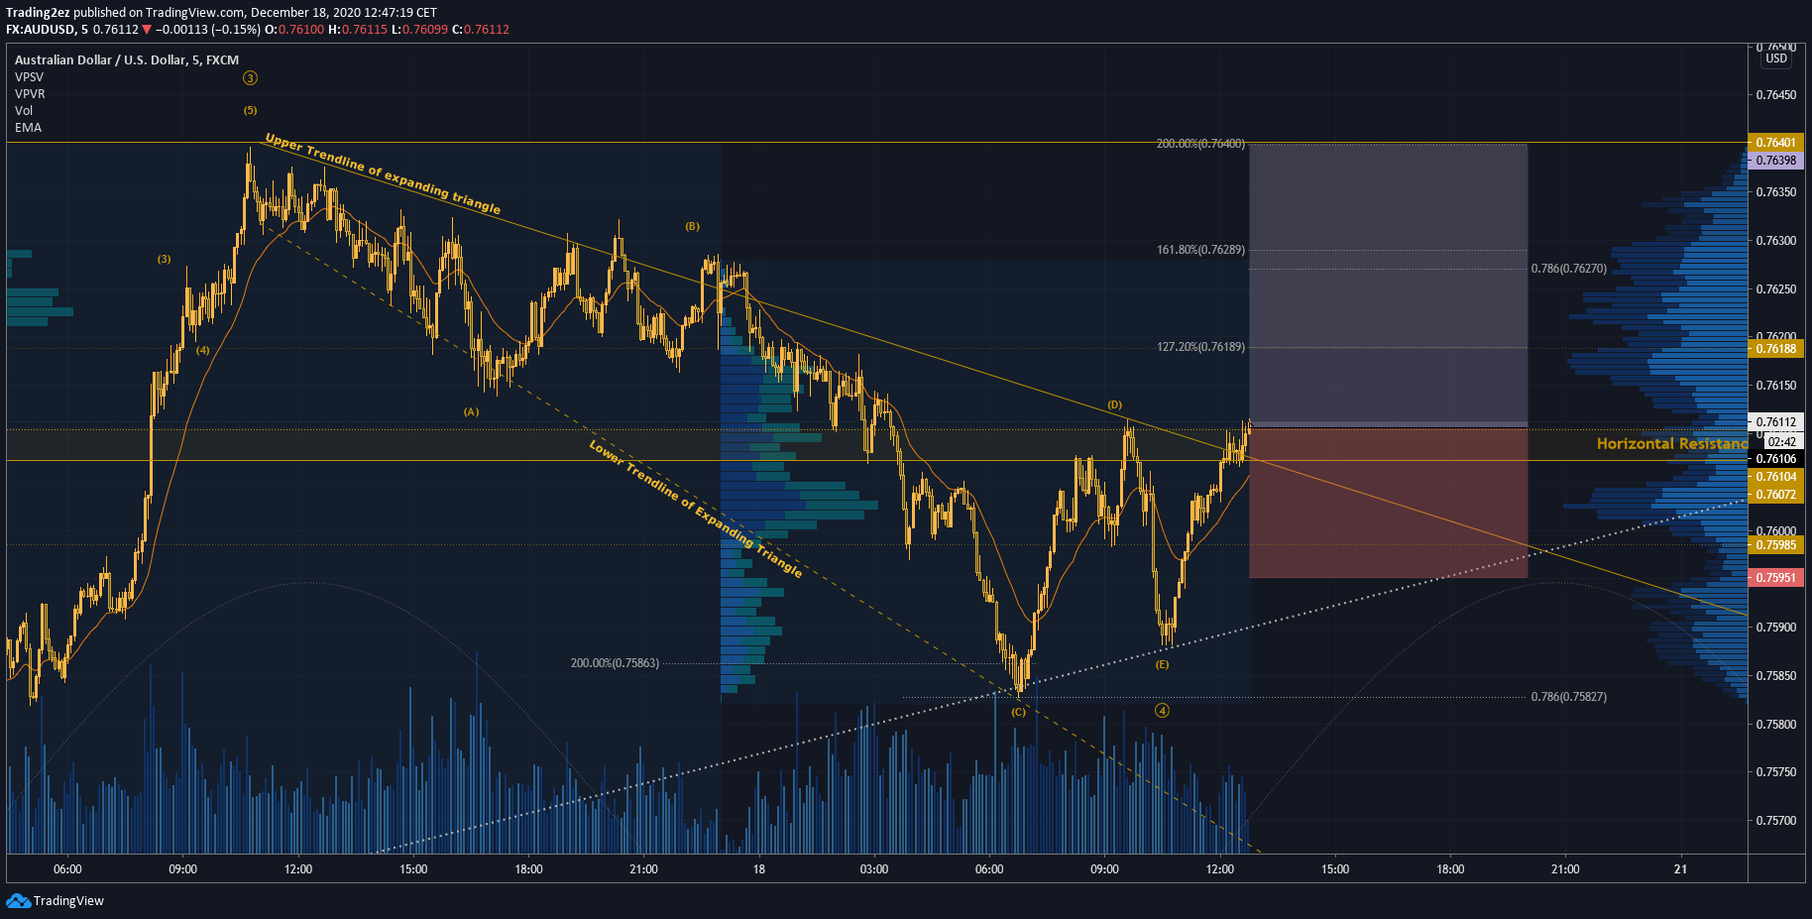The height and width of the screenshot is (919, 1812).
Task: Click the 0.76401 price tag on axis
Action: coord(1775,143)
